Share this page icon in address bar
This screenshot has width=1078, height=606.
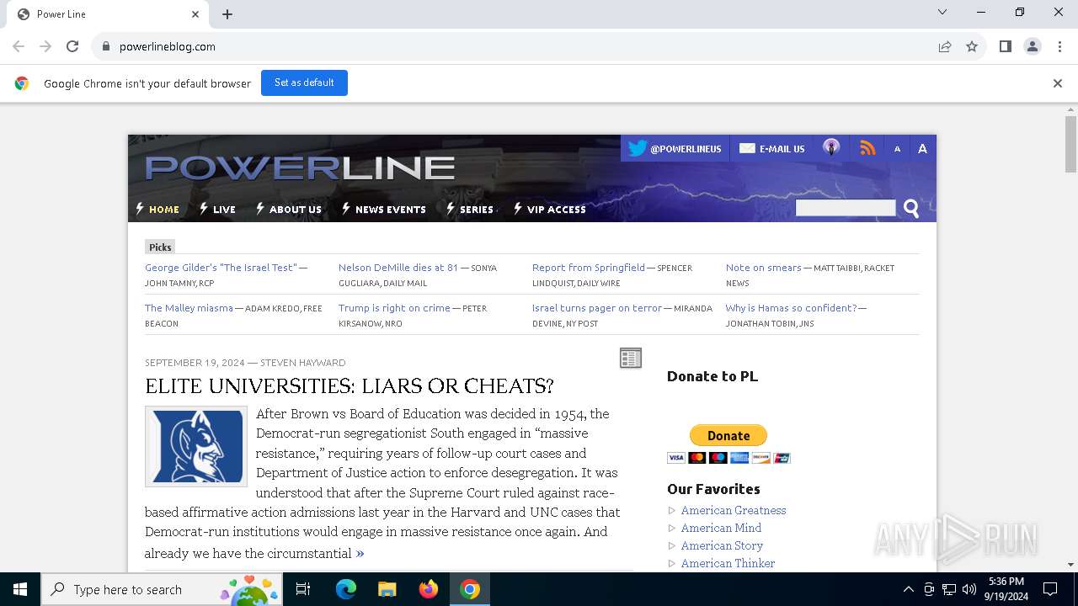tap(945, 46)
